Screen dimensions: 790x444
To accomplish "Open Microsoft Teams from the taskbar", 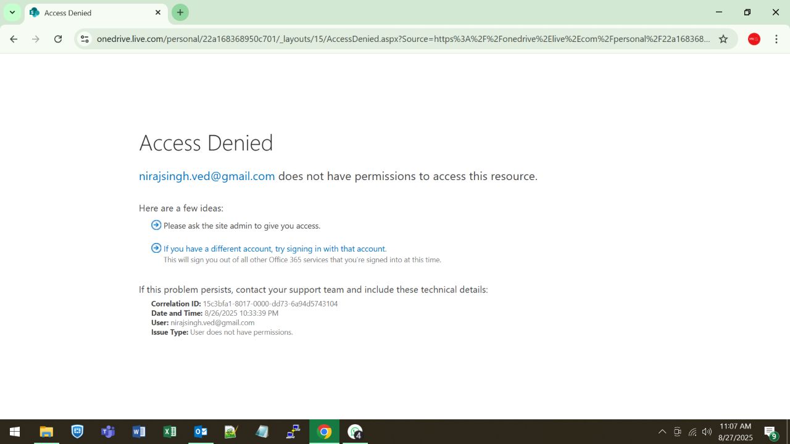I will (108, 432).
